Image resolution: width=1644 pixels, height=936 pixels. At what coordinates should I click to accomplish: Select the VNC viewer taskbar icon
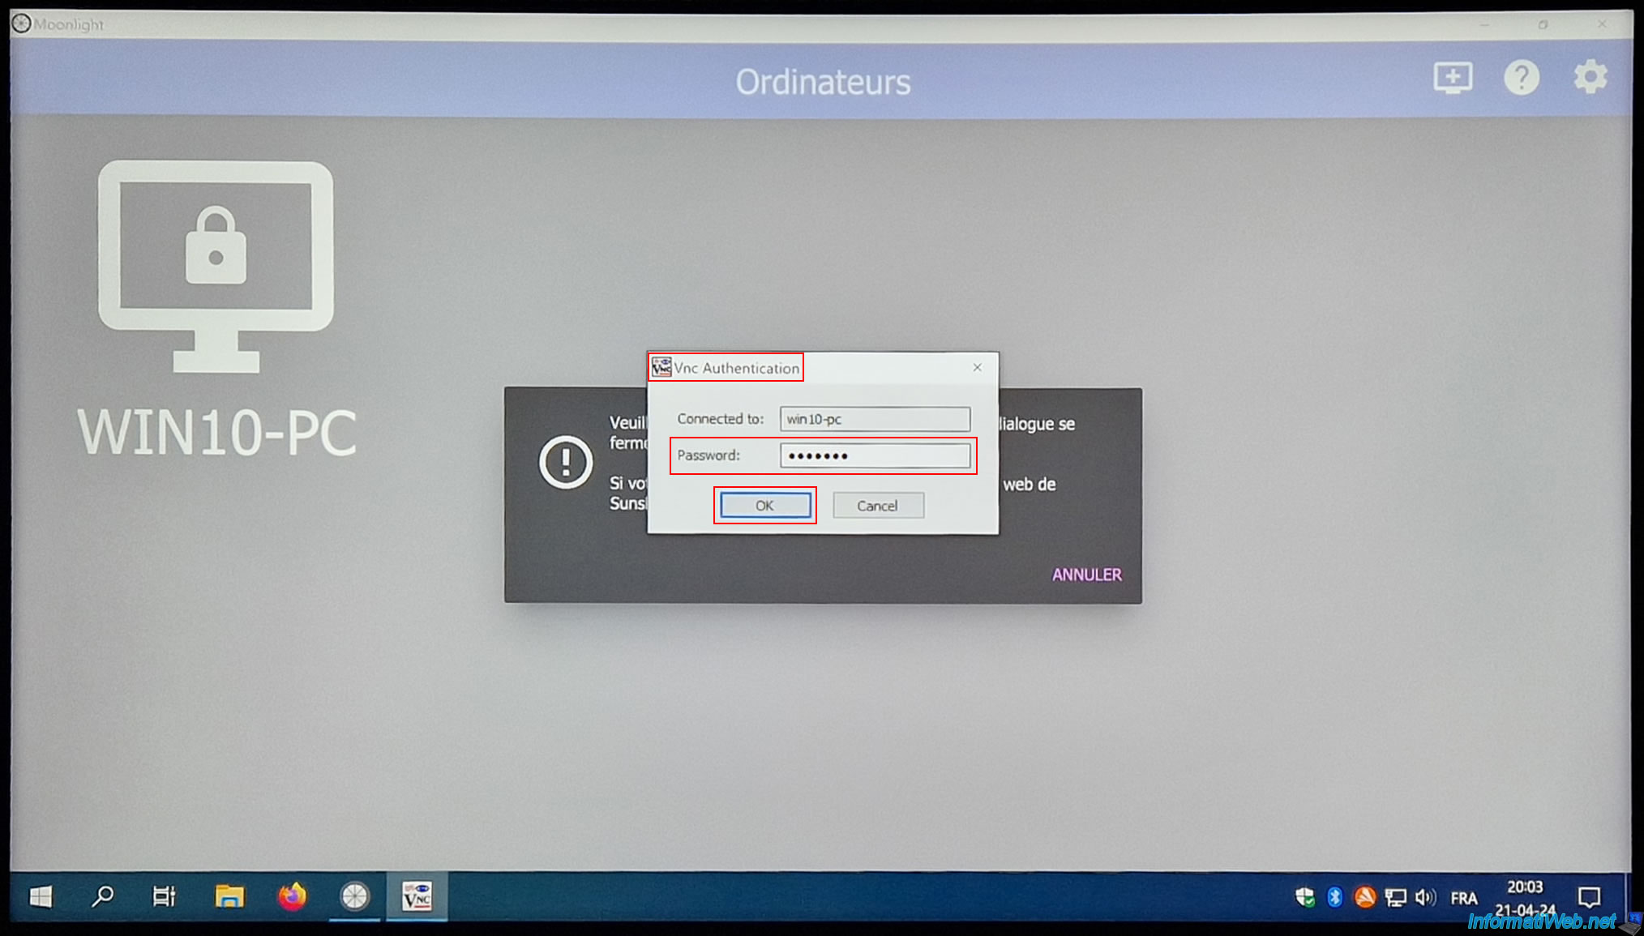click(417, 896)
